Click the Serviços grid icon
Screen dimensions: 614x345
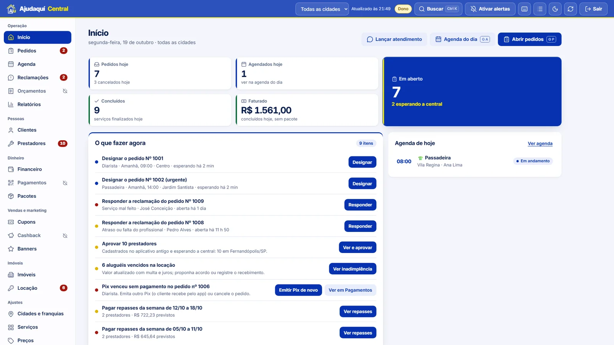tap(11, 327)
